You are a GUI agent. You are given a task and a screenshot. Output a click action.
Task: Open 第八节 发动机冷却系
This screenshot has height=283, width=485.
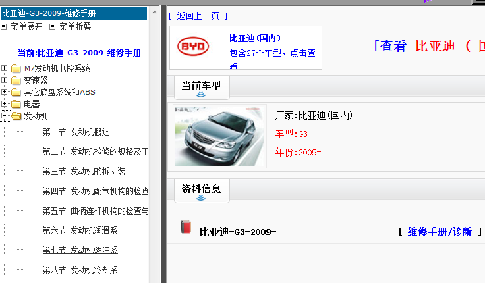[x=80, y=270]
